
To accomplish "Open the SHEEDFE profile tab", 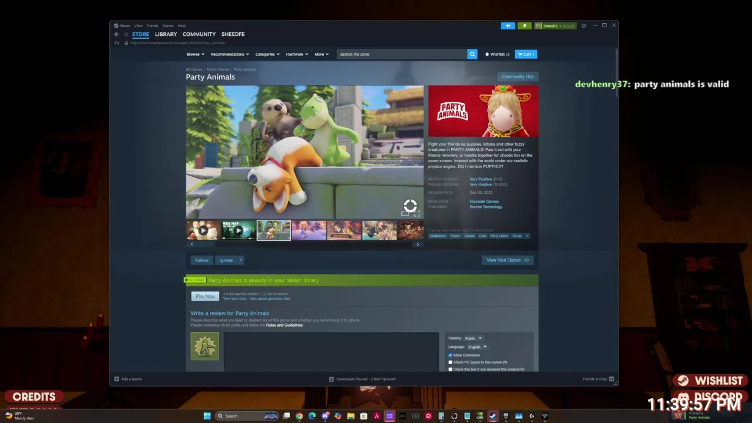I will [x=233, y=34].
